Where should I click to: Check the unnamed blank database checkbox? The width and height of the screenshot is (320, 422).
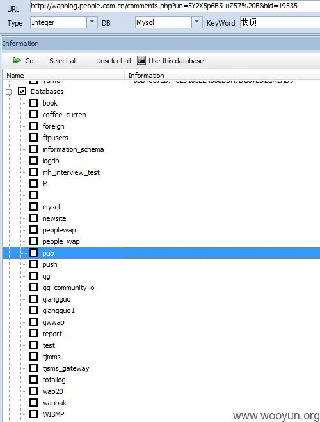pos(34,195)
